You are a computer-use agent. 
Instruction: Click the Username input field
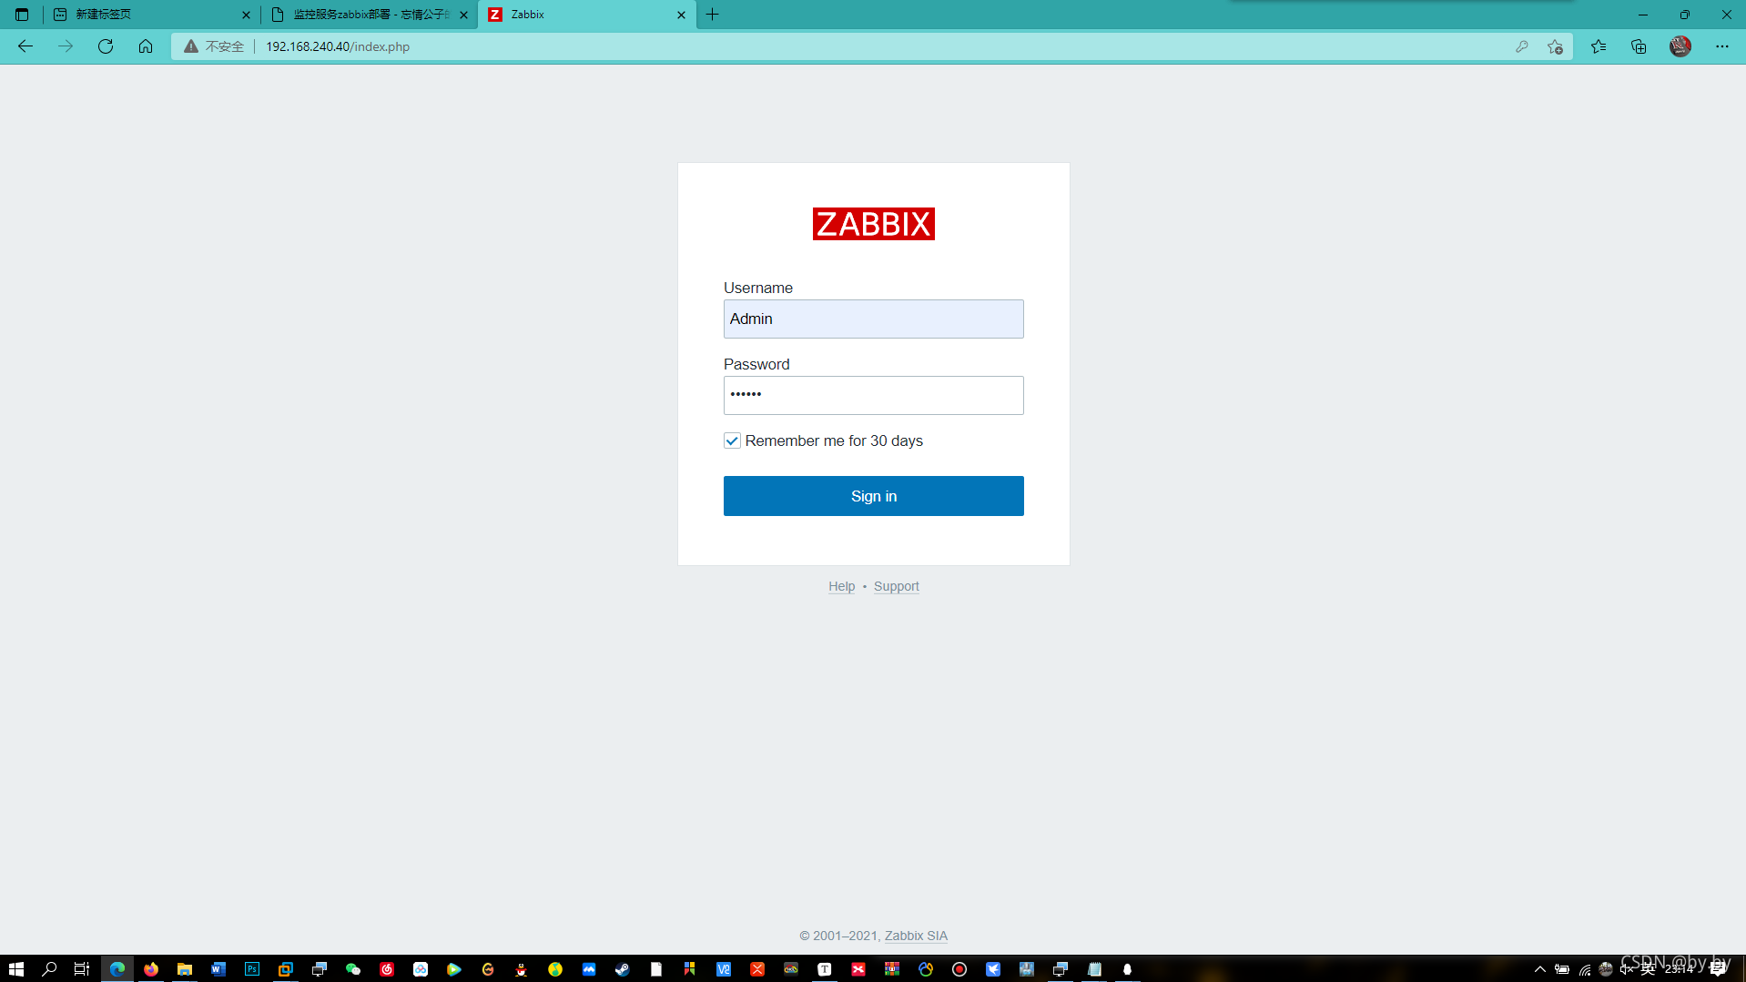[873, 319]
